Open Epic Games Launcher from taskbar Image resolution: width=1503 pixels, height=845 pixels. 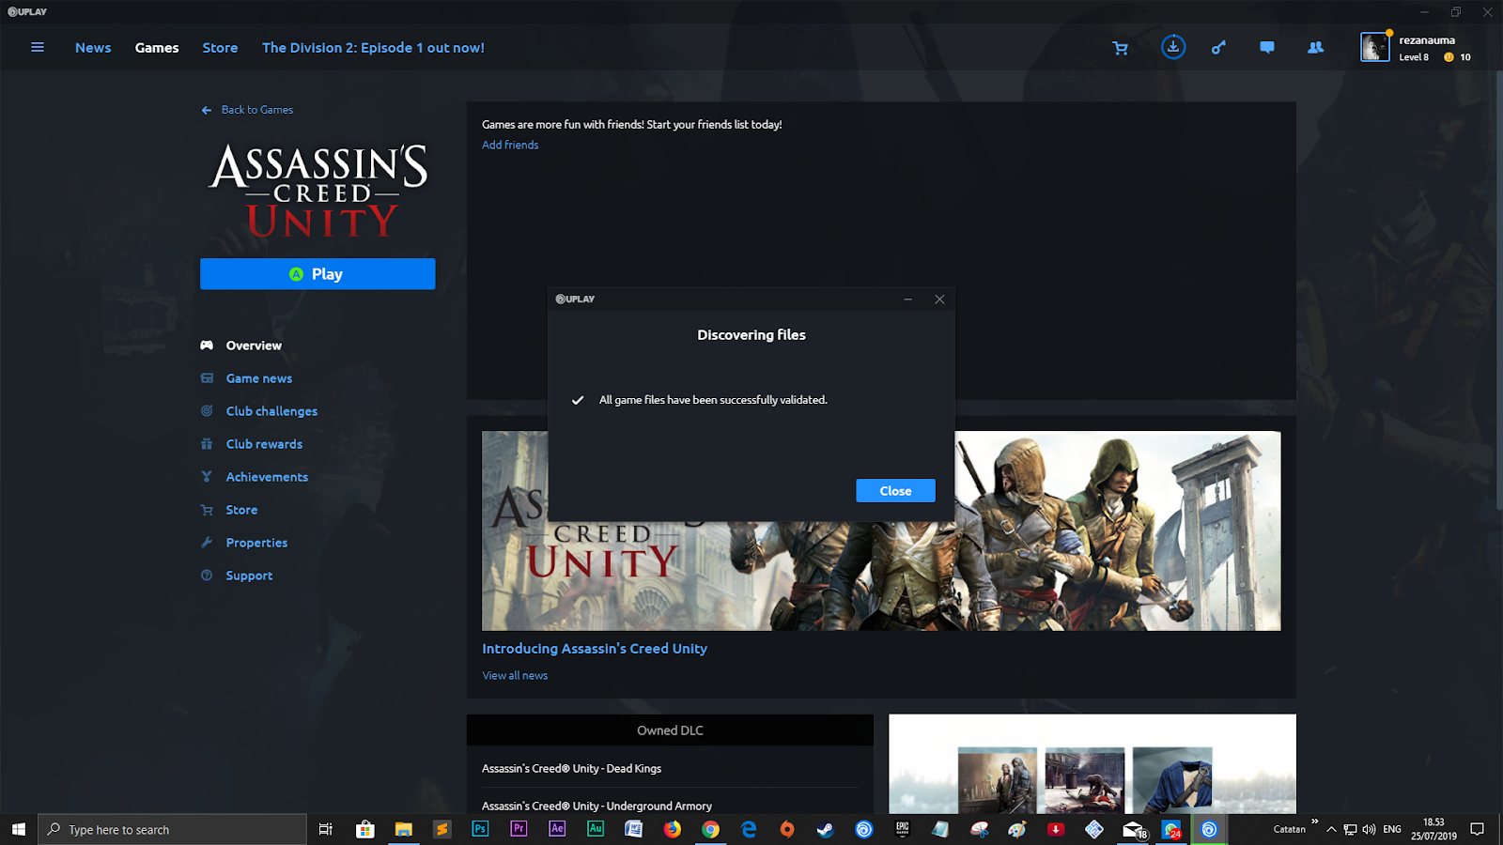coord(902,829)
